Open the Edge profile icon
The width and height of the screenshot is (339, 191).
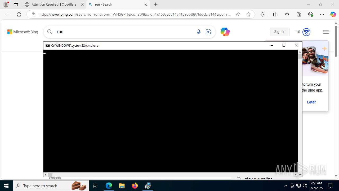coord(6,5)
